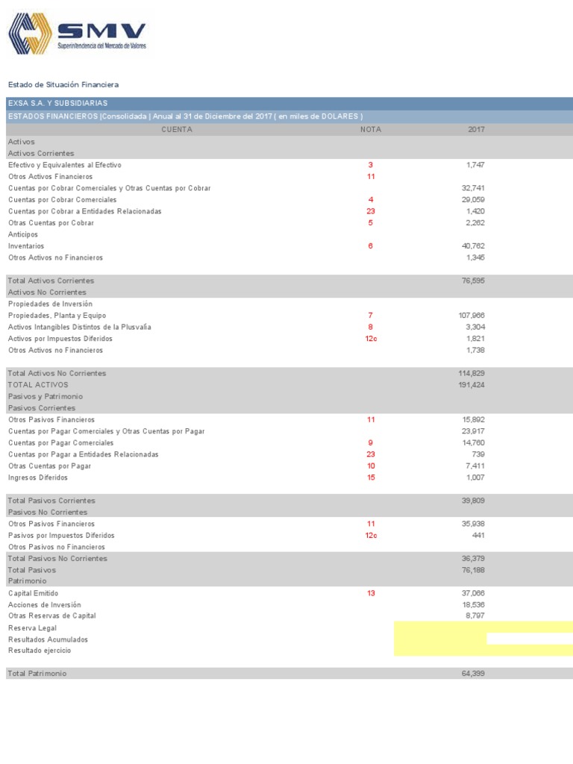573x764 pixels.
Task: Open note 9 for Cuentas por Pagar Comerciales
Action: 370,442
